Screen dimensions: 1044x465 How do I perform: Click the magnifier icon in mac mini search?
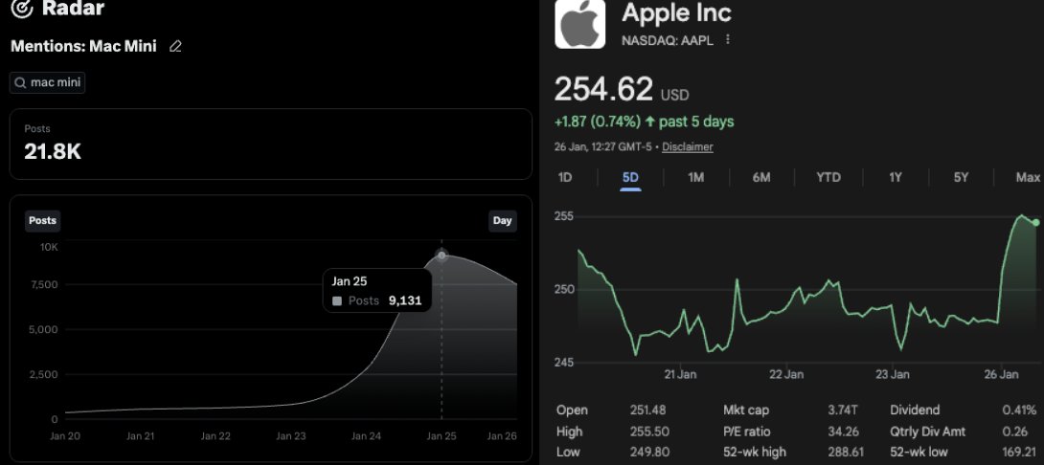[20, 83]
